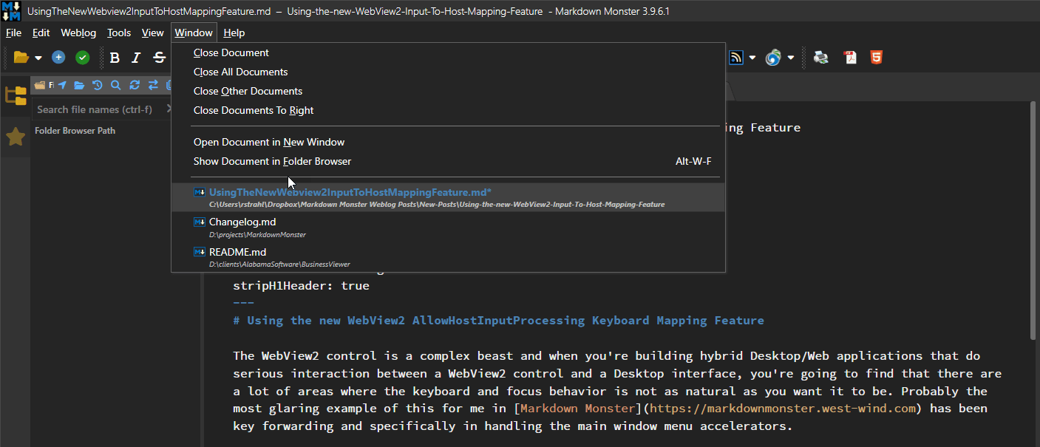The width and height of the screenshot is (1040, 447).
Task: Click the blue swirl browser preview icon
Action: pos(773,58)
